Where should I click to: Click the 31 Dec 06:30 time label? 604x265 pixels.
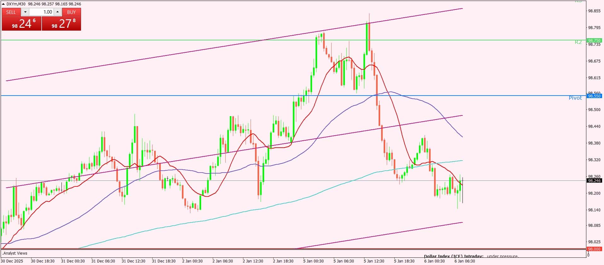pyautogui.click(x=103, y=261)
